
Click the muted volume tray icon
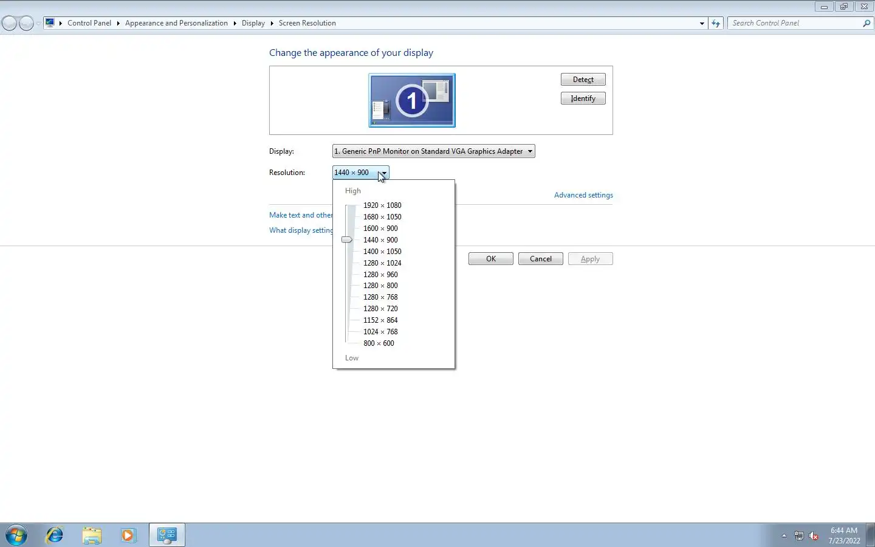[814, 536]
